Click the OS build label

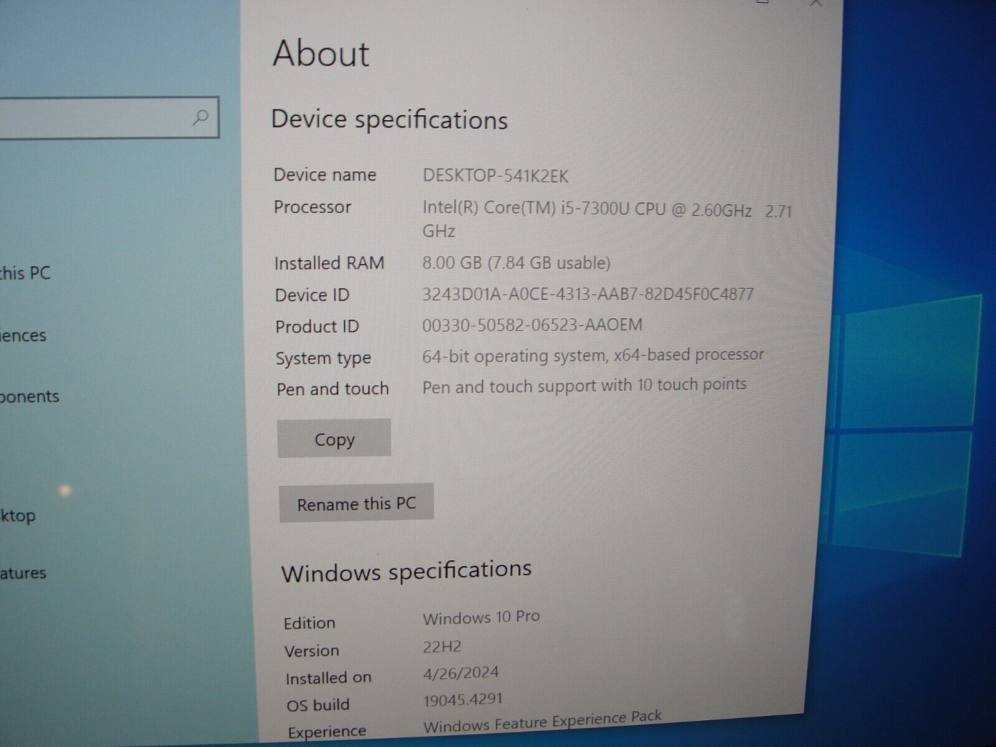[x=318, y=705]
